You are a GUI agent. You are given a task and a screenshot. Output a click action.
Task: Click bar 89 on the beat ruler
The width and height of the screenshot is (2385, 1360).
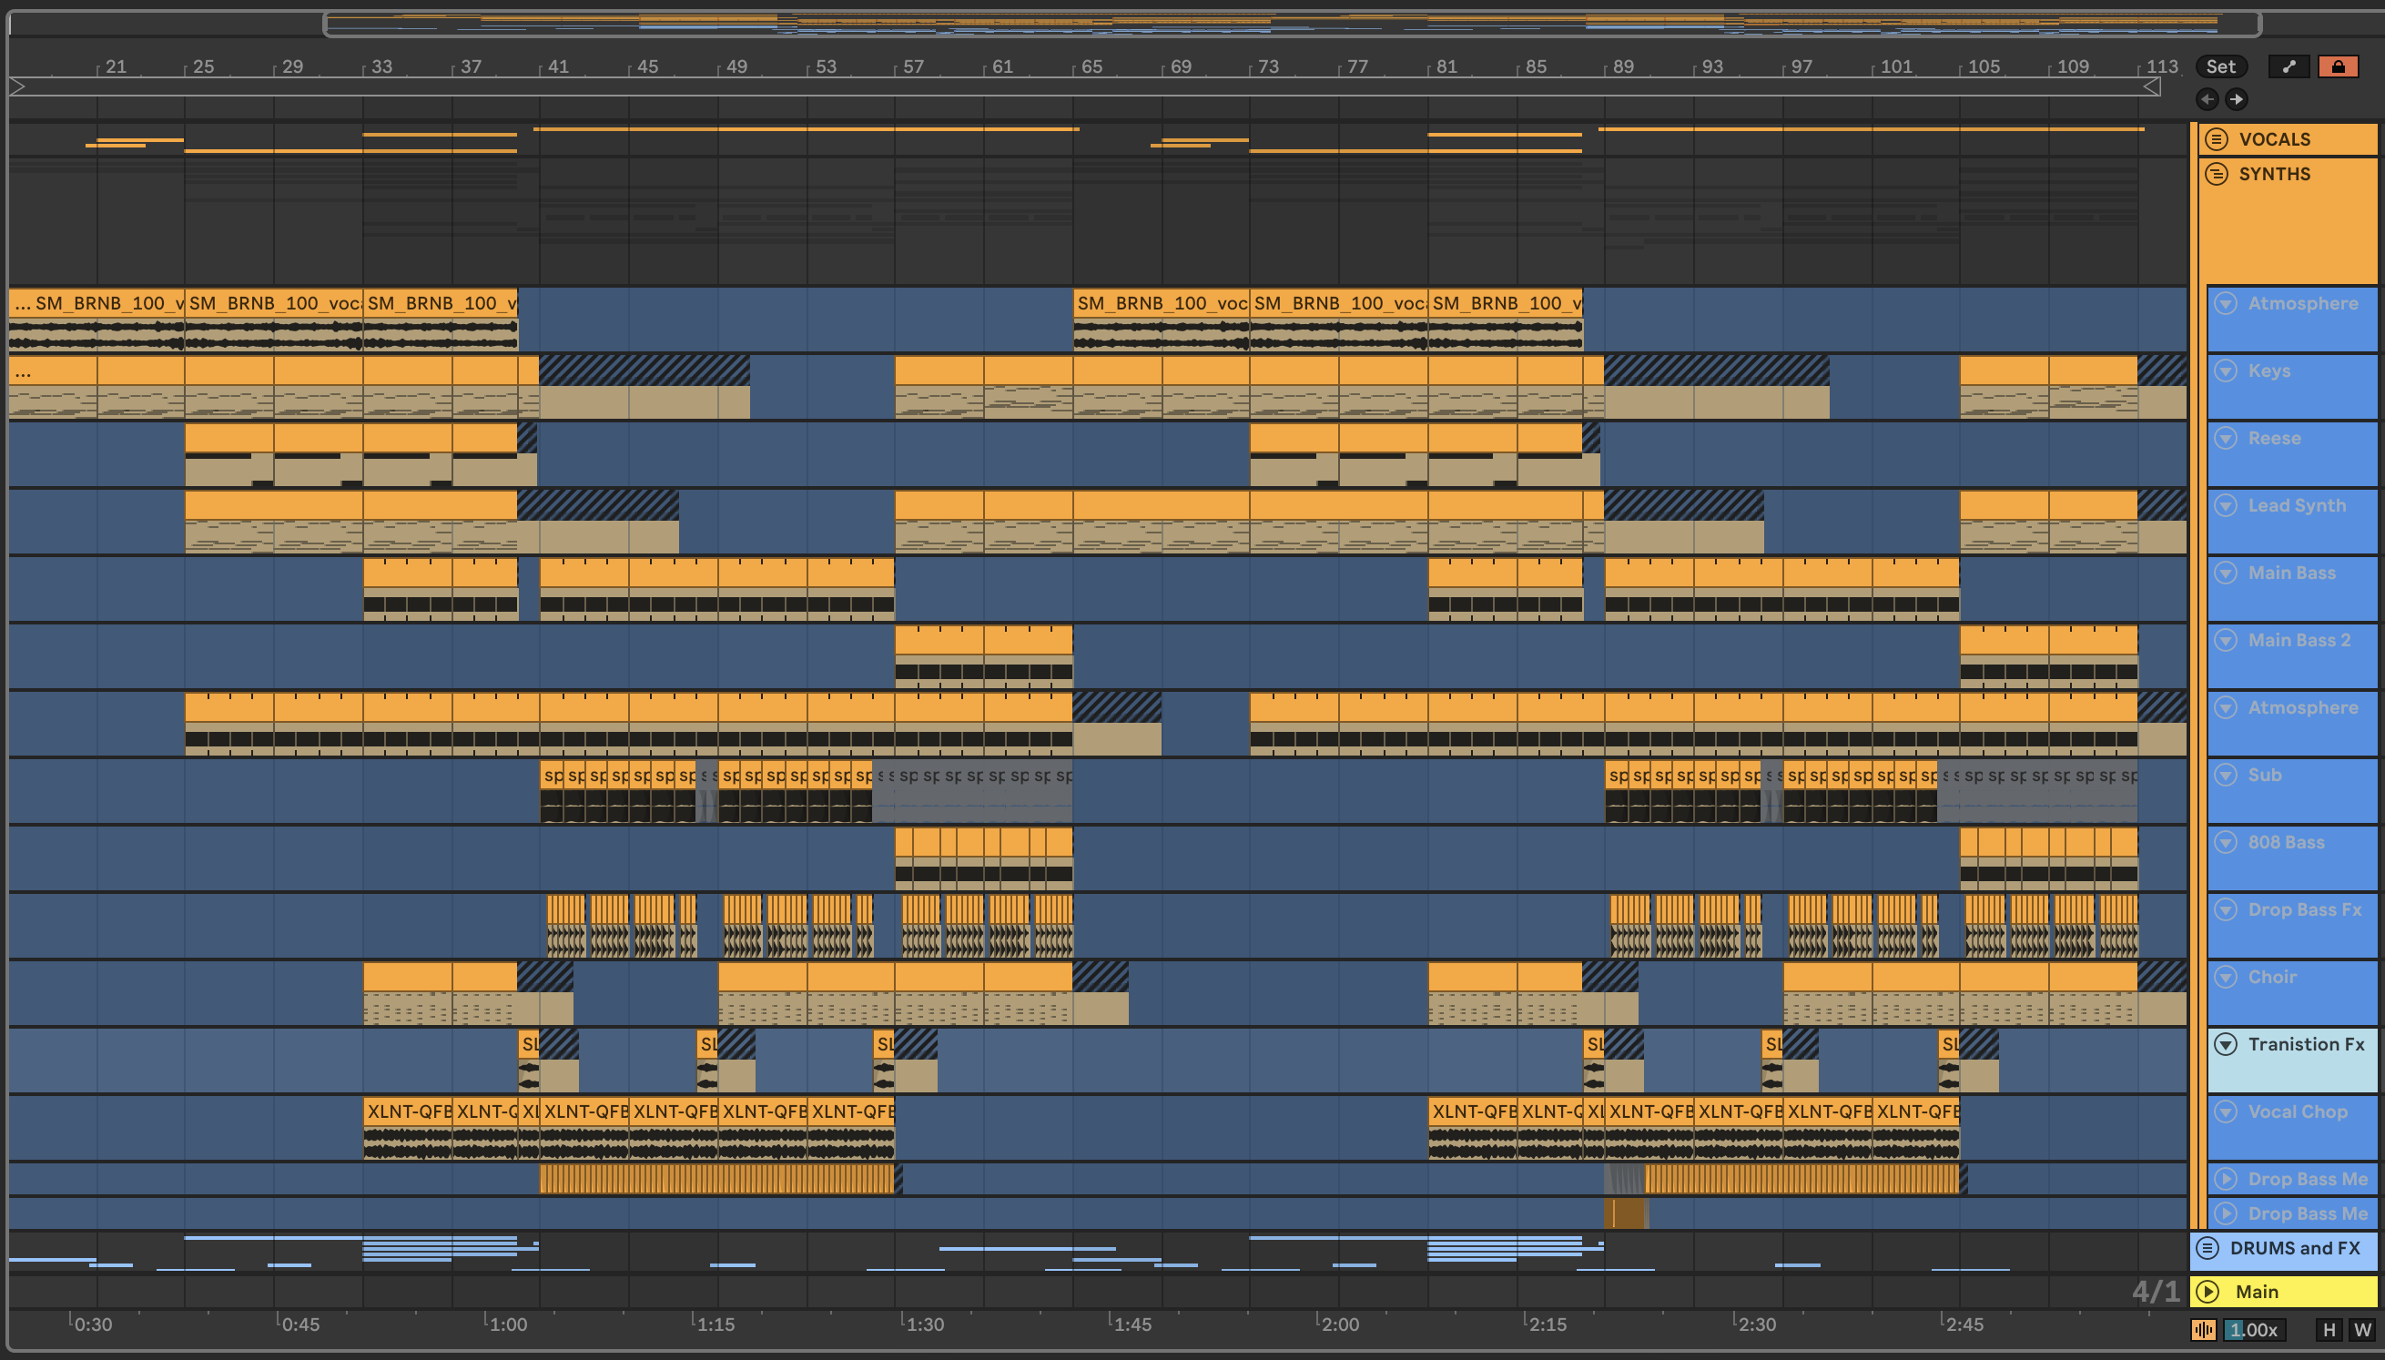point(1623,66)
